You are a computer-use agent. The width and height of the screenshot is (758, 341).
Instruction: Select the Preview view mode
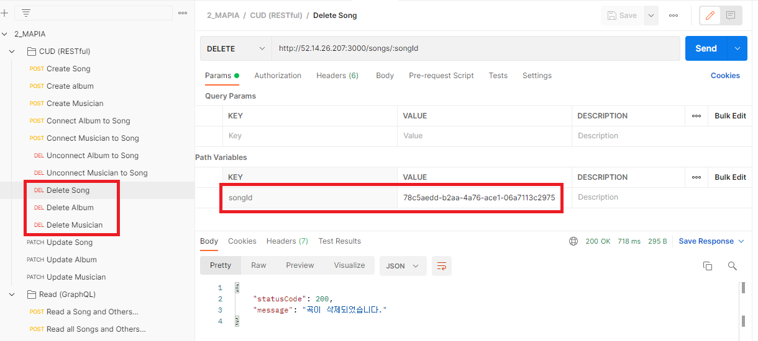coord(300,265)
